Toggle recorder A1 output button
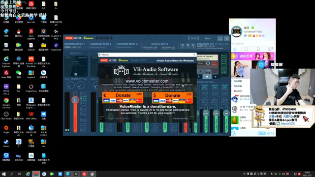This screenshot has width=315, height=177. [224, 56]
